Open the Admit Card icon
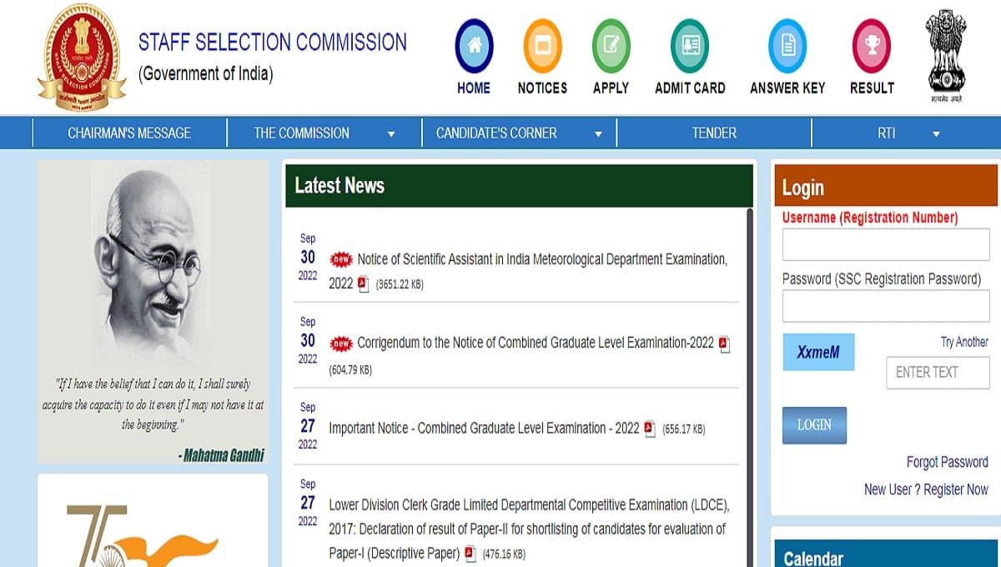Screen dimensions: 1001x567 689,47
